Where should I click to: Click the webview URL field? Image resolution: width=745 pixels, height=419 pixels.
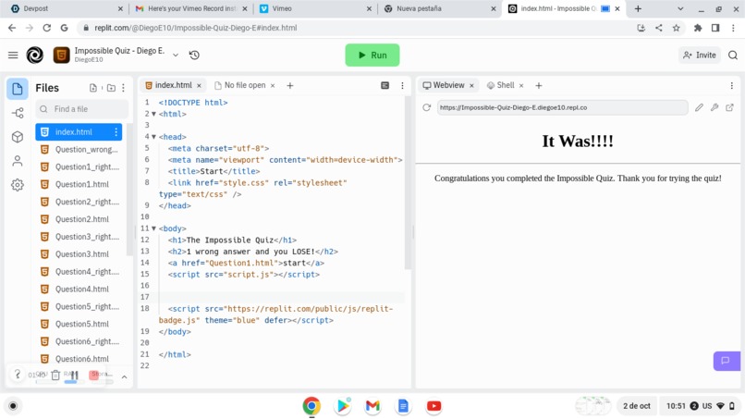pos(562,107)
